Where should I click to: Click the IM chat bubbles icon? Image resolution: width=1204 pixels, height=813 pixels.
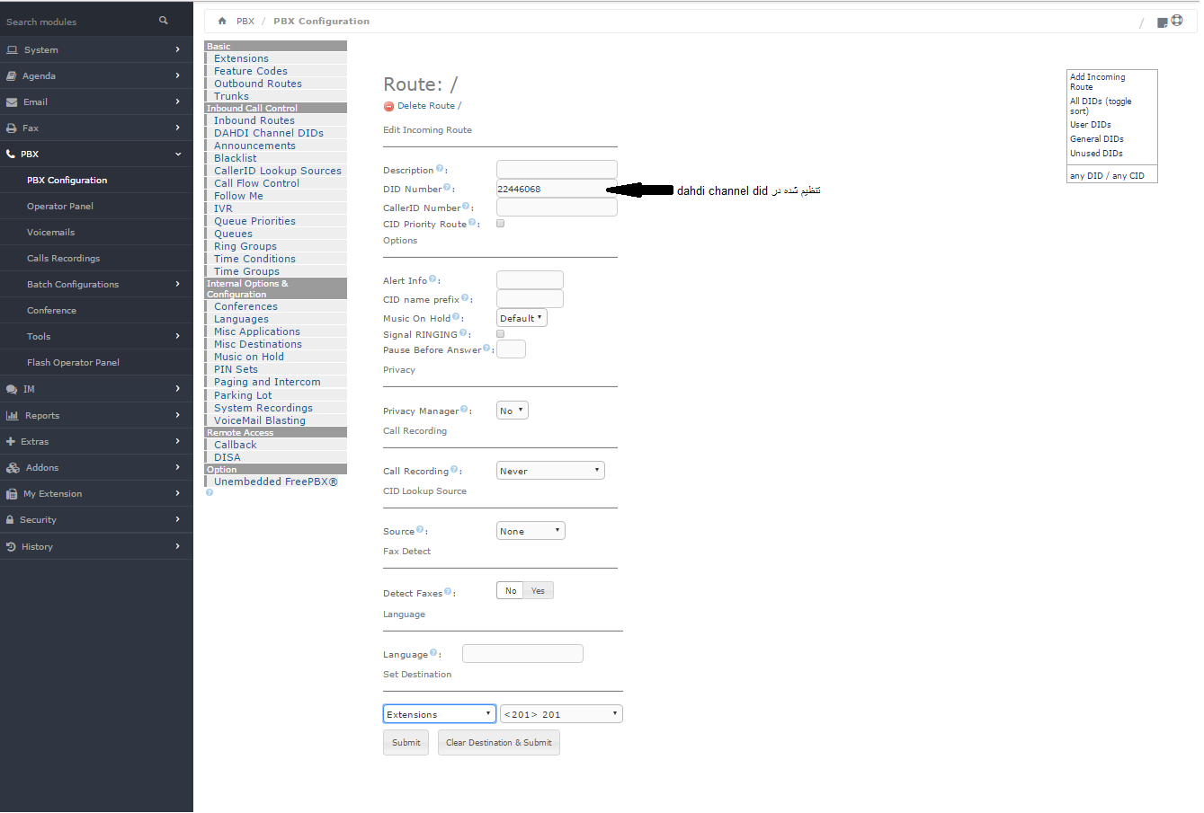[12, 389]
